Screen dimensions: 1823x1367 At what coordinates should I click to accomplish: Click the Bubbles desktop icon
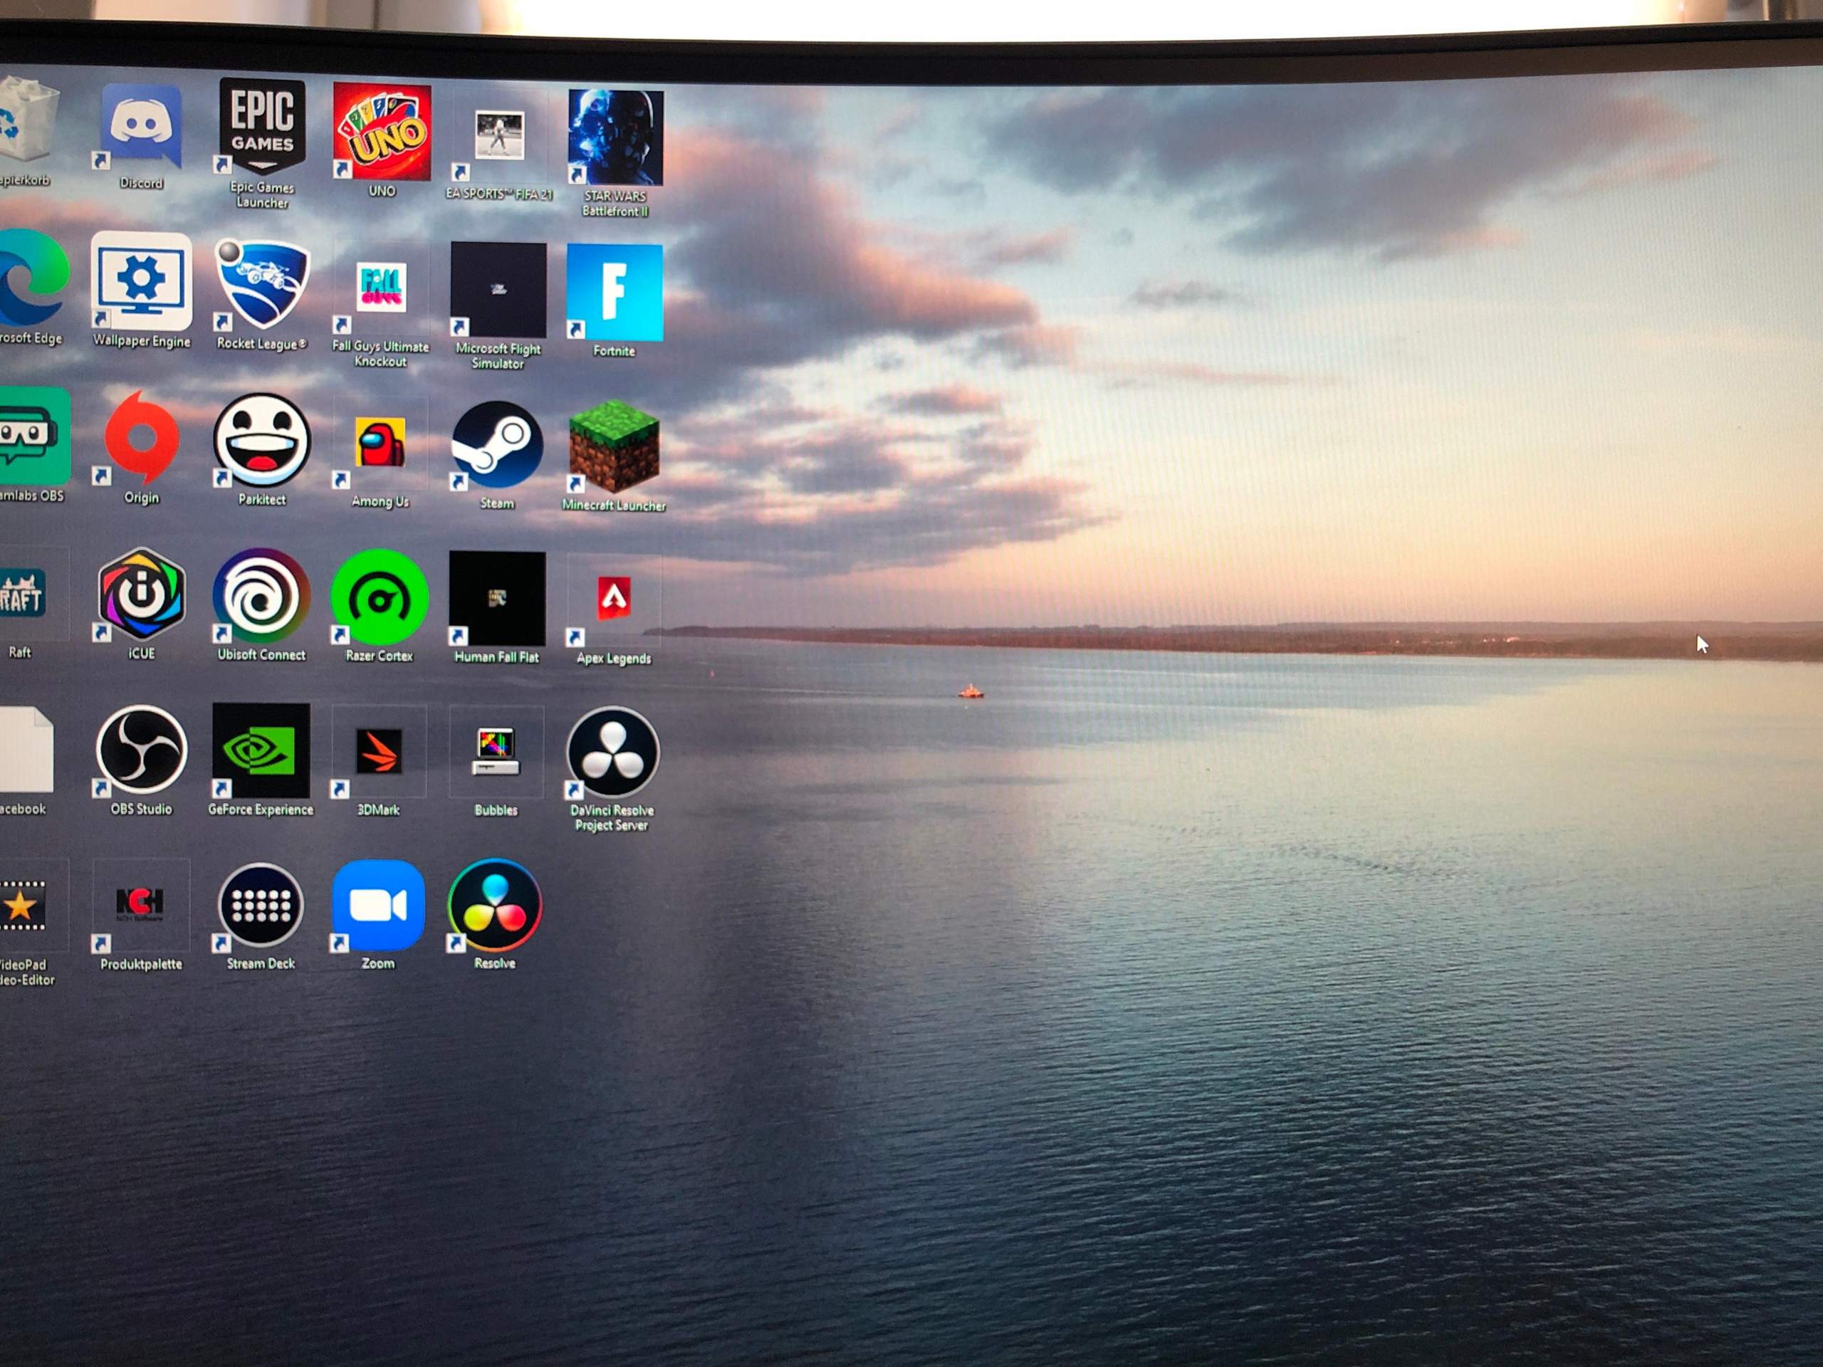click(496, 751)
